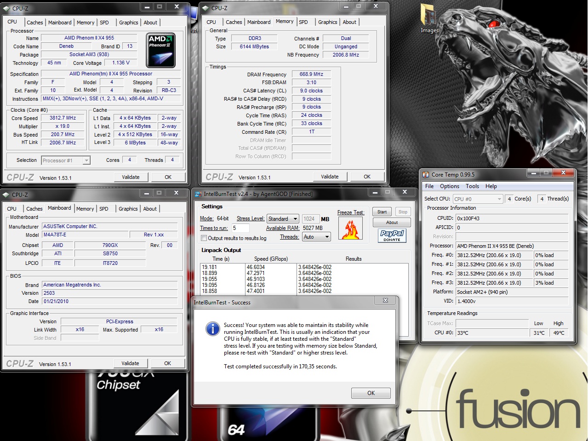Select Memory tab in top-left CPU-Z window
This screenshot has height=441, width=588.
click(x=86, y=23)
